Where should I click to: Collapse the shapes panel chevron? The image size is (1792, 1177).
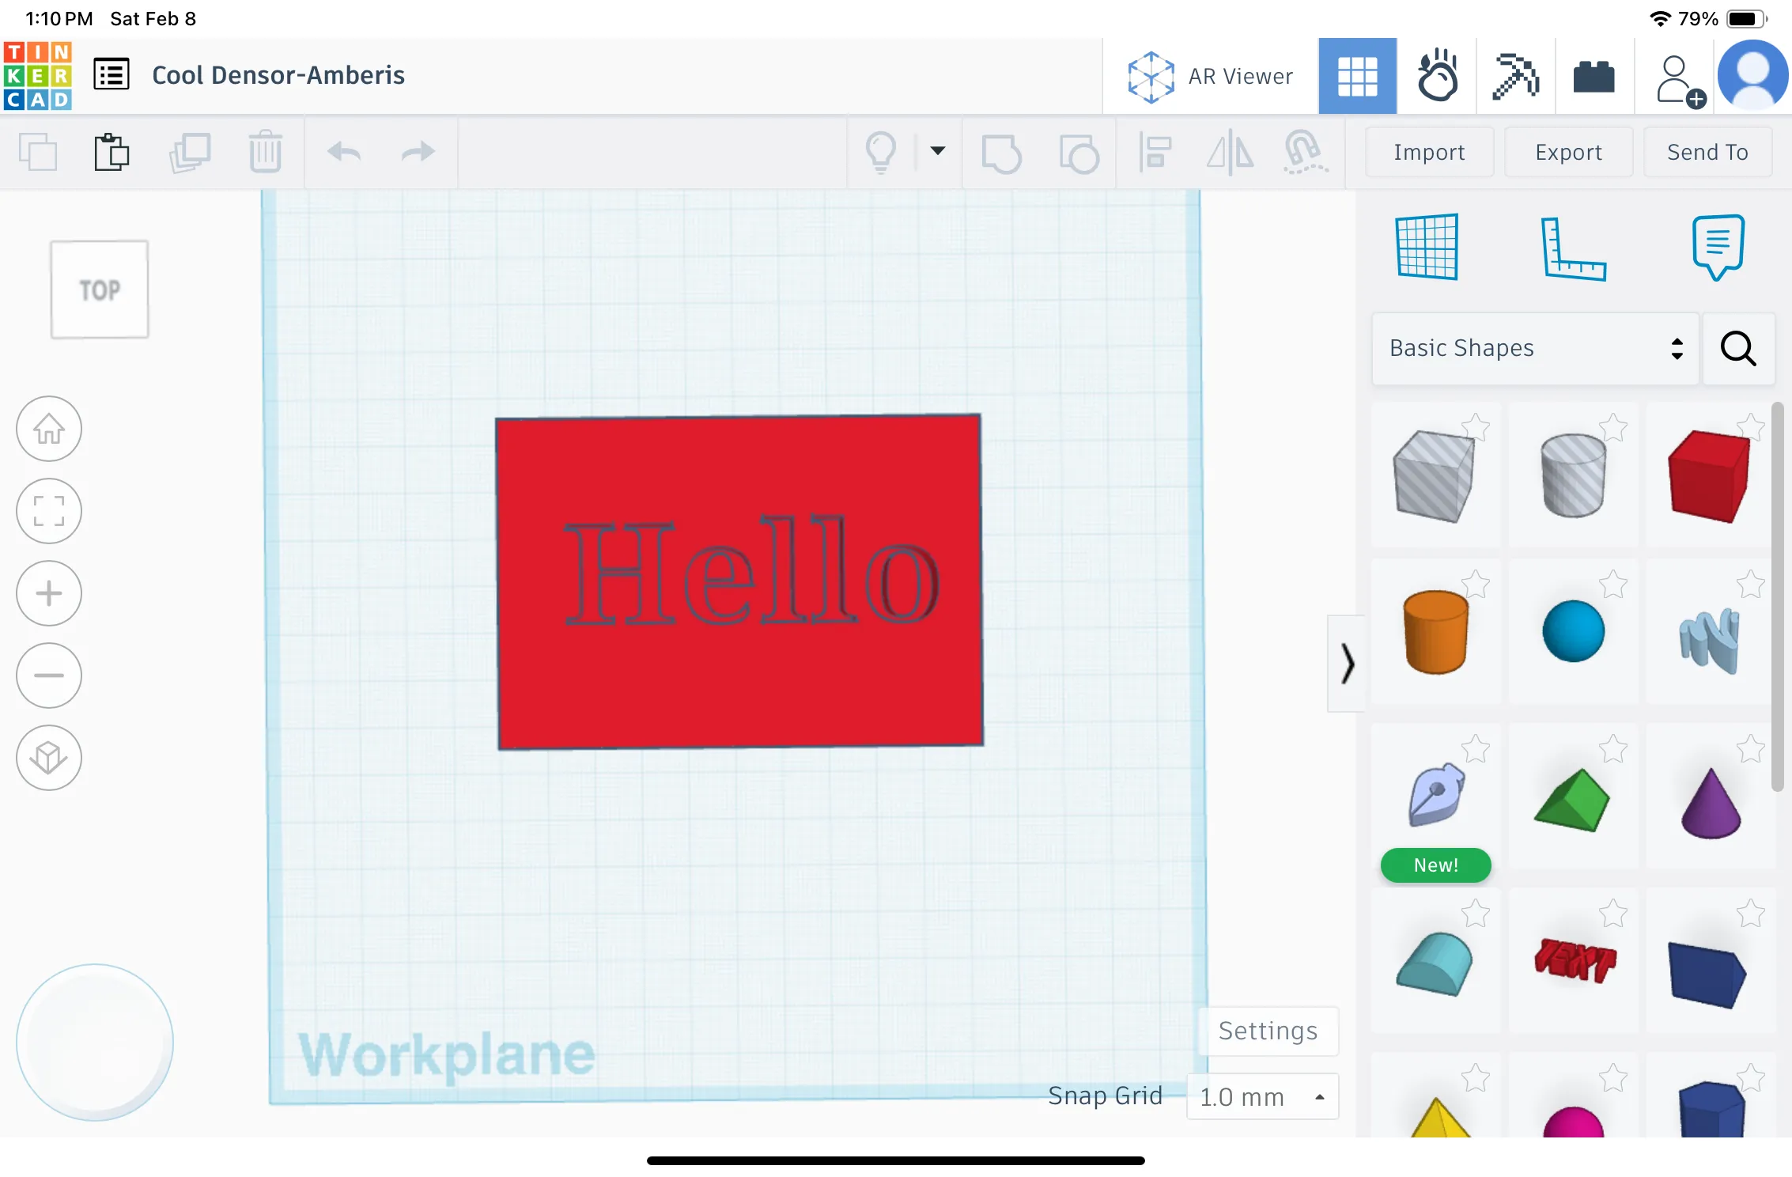[x=1347, y=664]
